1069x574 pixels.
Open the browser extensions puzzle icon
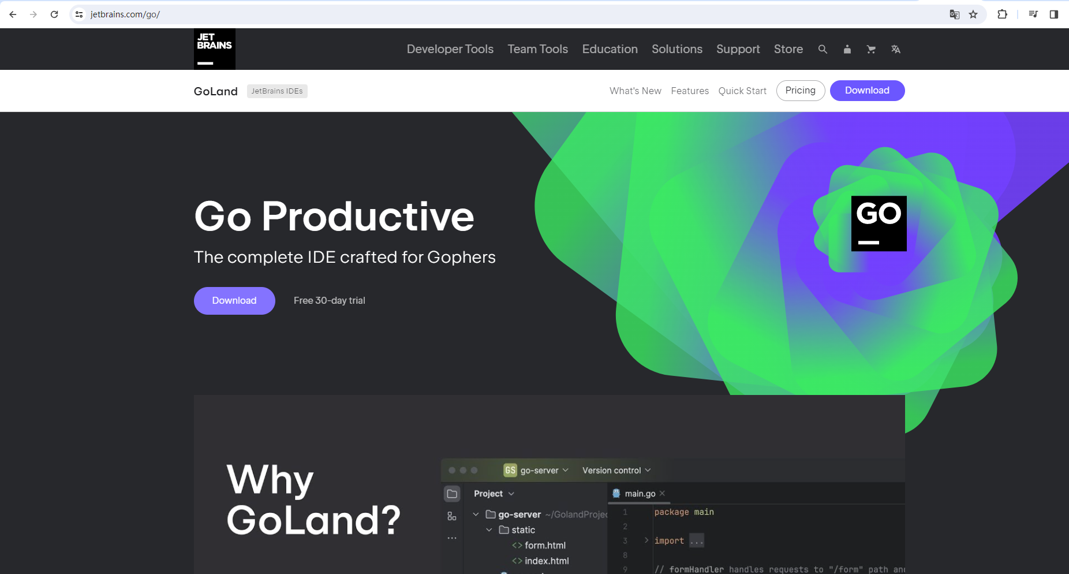coord(1002,14)
